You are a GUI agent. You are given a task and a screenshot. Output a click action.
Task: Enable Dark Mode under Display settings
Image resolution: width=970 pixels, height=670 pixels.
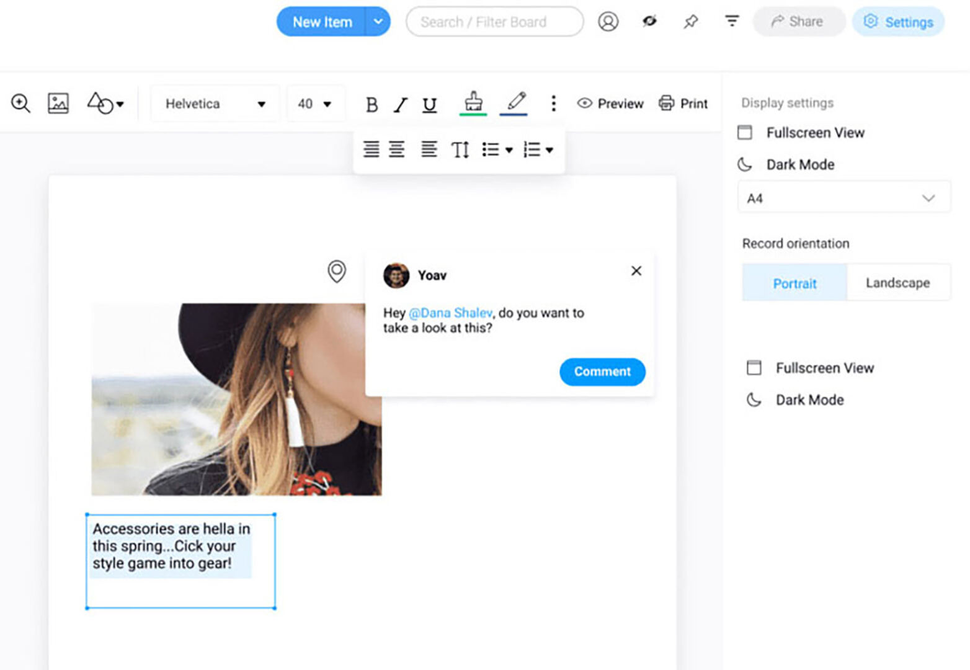tap(799, 164)
